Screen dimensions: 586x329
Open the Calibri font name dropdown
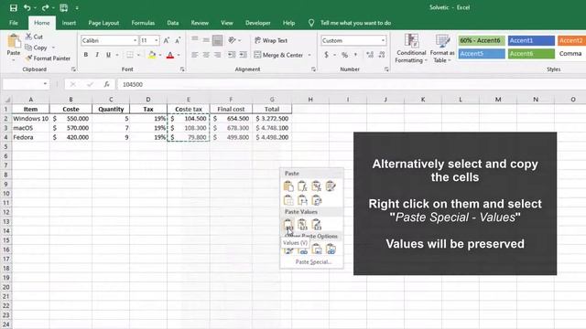(x=135, y=40)
